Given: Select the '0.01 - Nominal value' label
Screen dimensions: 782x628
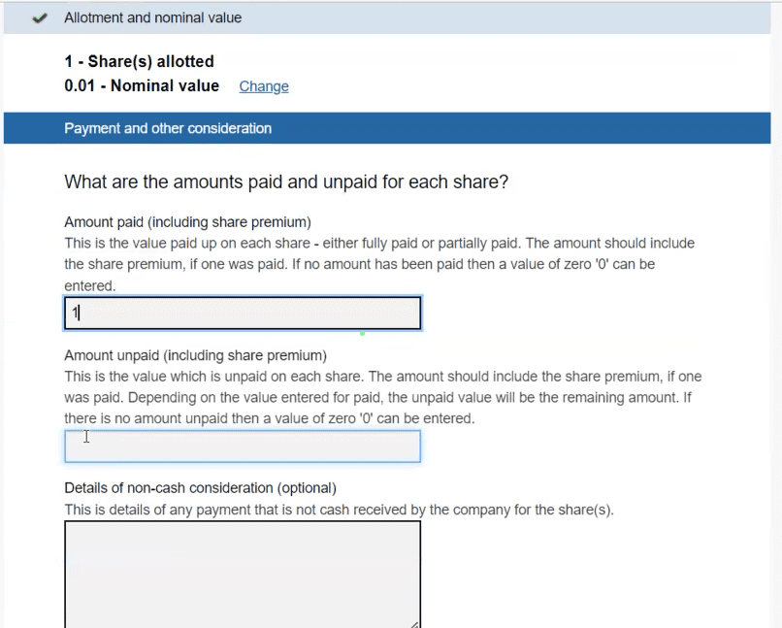Looking at the screenshot, I should 142,85.
